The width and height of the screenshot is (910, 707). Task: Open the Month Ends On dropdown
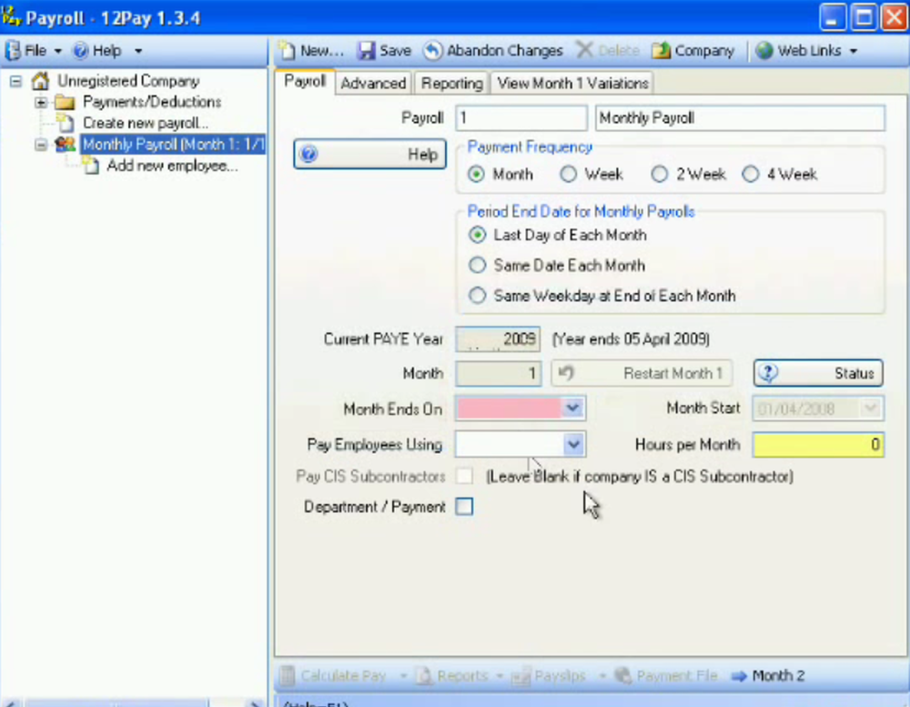(572, 408)
